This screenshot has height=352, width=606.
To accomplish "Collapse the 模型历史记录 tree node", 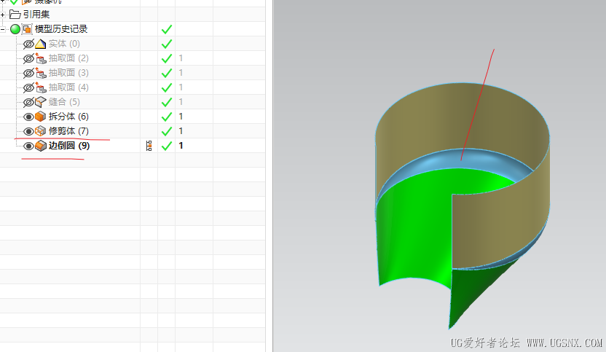I will click(x=3, y=29).
